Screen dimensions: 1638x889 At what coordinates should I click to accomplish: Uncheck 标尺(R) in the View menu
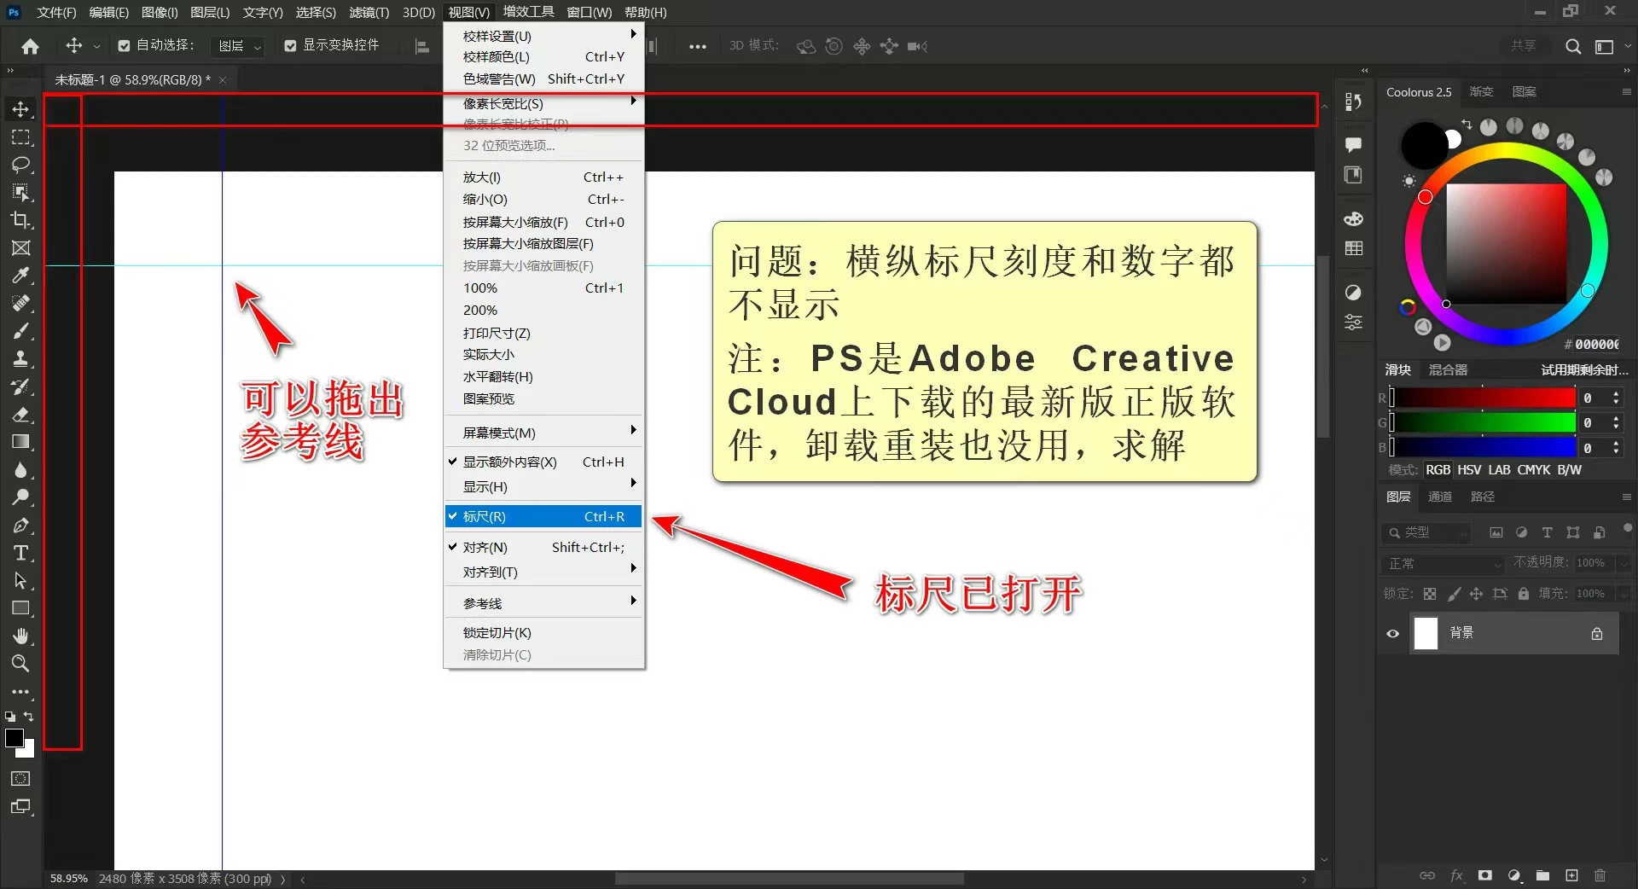click(543, 516)
